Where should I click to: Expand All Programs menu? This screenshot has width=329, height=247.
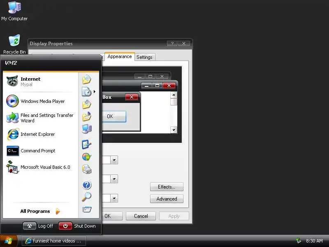40,211
